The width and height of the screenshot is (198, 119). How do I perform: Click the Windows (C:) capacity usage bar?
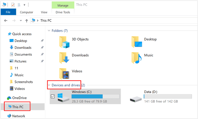95,97
